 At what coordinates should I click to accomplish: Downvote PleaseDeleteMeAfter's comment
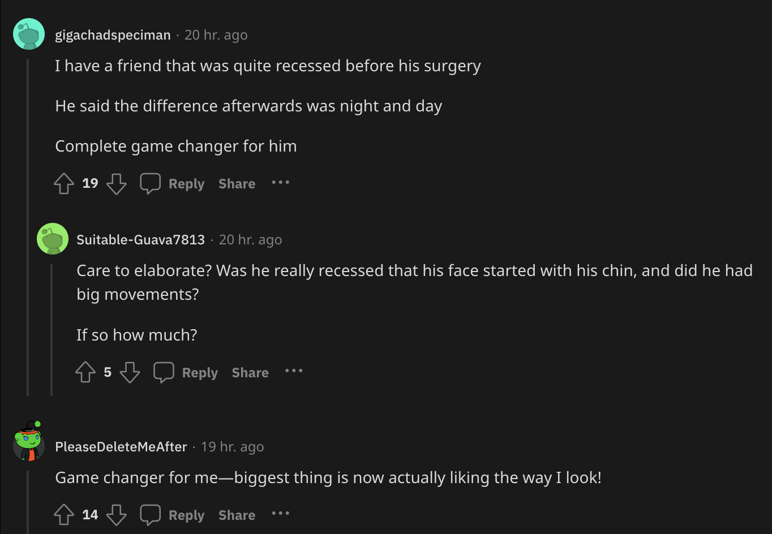click(117, 515)
